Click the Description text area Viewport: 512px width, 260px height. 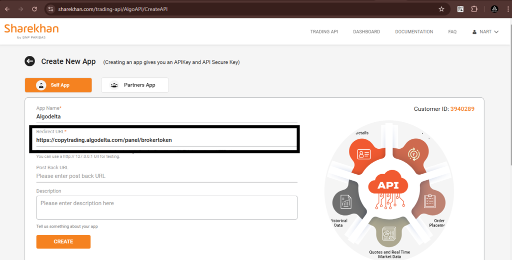click(167, 208)
